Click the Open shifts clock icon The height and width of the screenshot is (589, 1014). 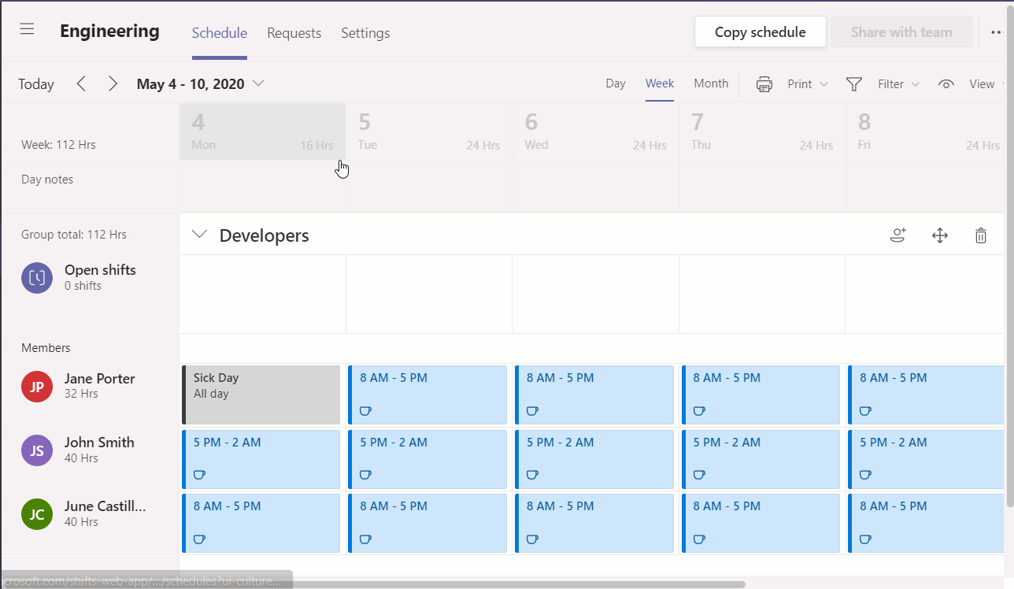(x=37, y=277)
